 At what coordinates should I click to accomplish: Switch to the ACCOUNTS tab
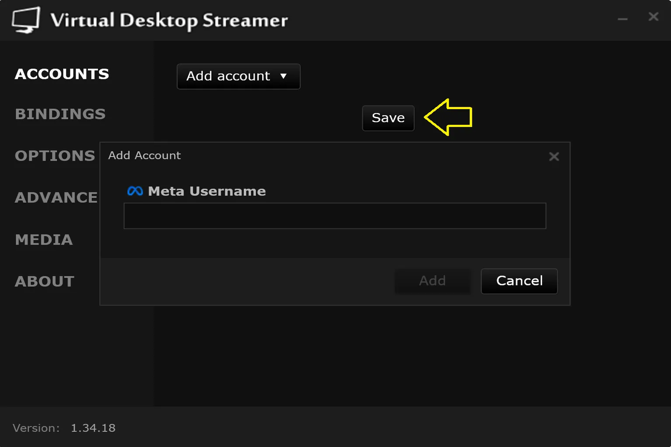point(62,74)
